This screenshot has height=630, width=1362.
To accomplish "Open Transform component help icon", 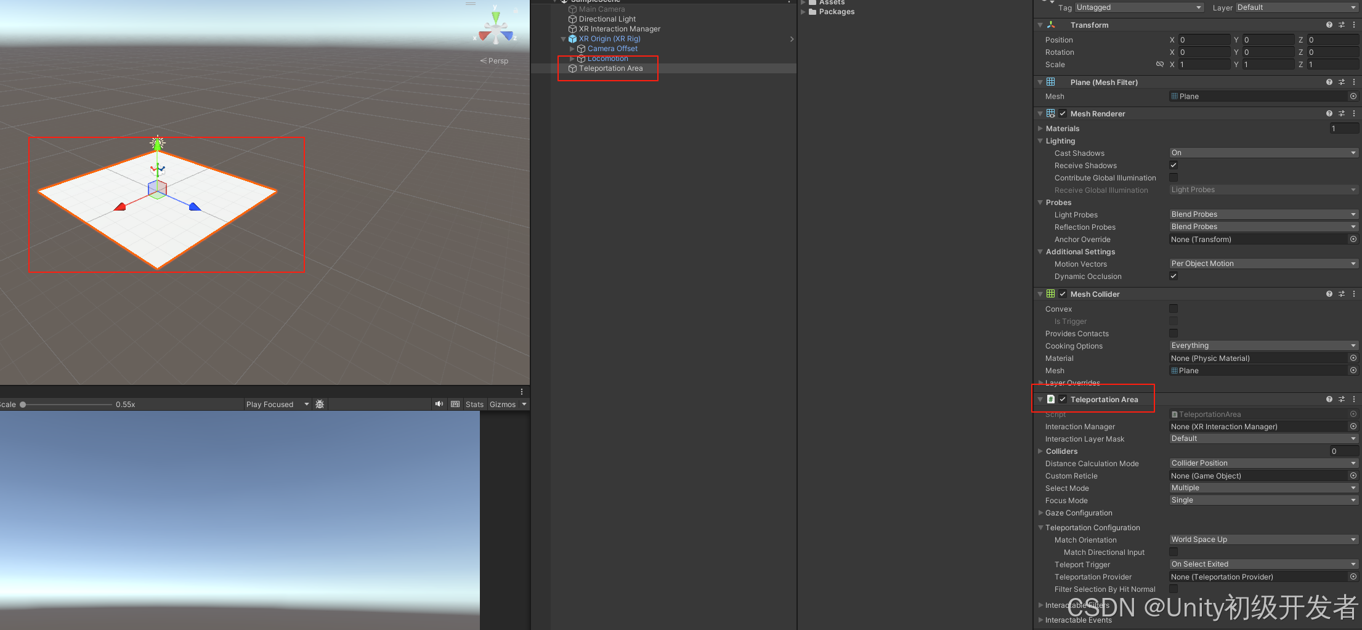I will [1329, 25].
